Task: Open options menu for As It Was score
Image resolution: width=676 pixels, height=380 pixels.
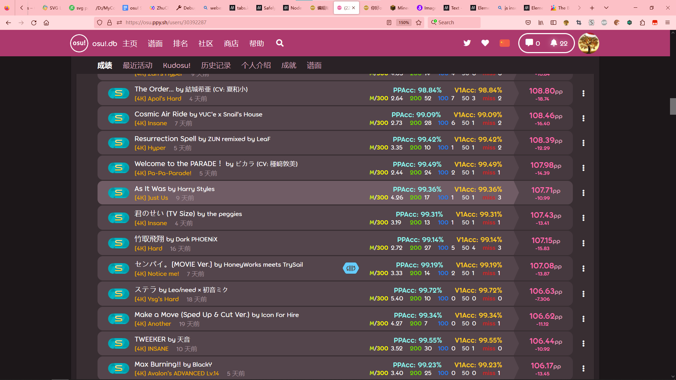Action: tap(583, 193)
